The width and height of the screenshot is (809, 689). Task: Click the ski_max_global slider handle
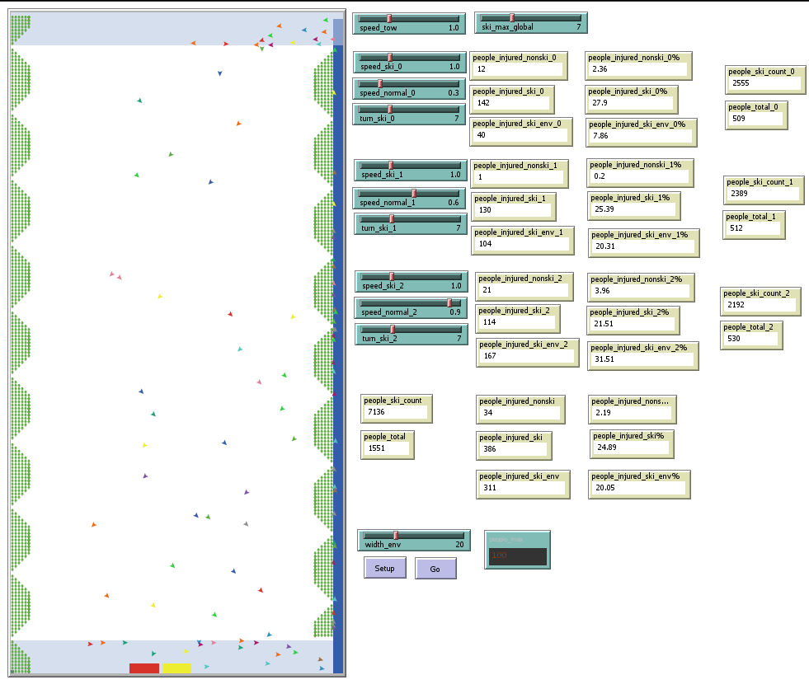coord(512,17)
